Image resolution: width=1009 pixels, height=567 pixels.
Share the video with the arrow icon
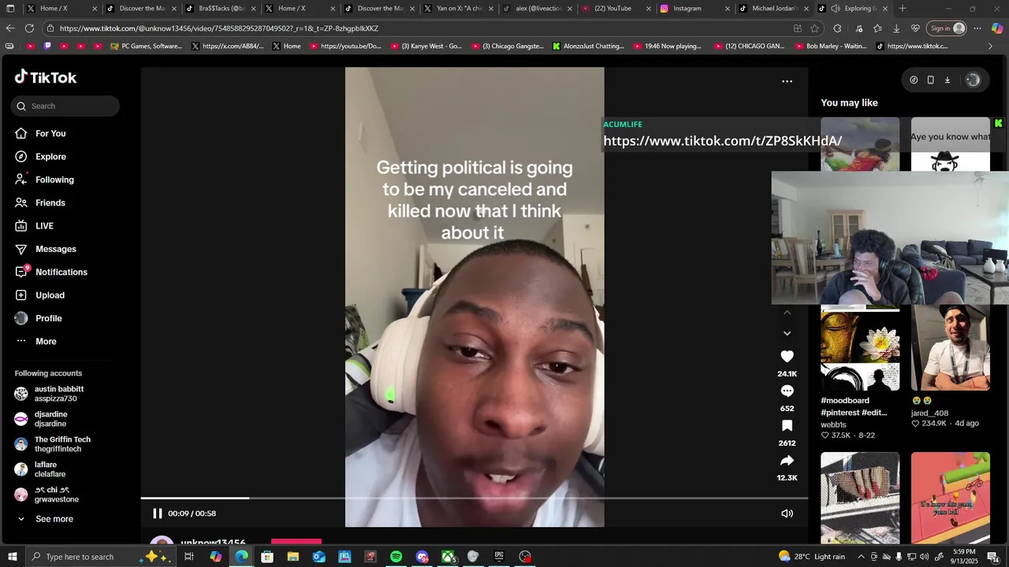[787, 461]
